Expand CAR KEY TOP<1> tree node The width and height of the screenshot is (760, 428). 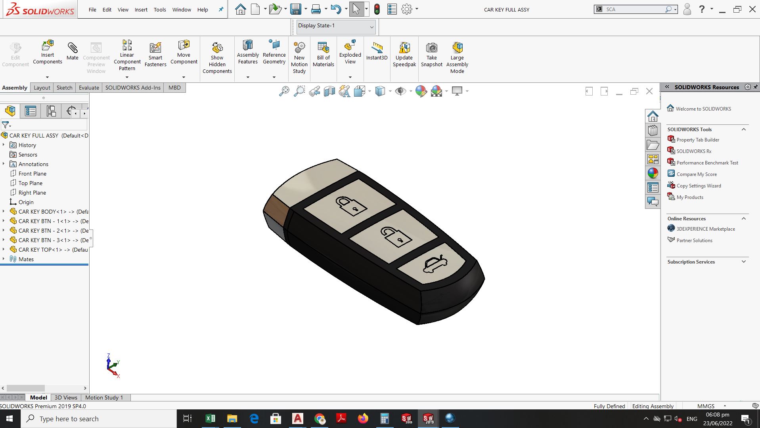pos(4,250)
